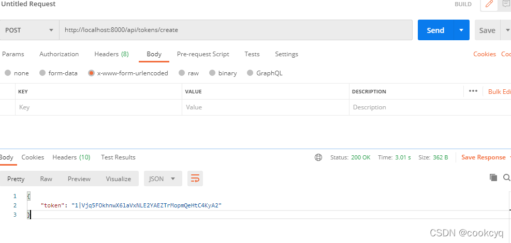Click the search icon in the response pane

(x=507, y=177)
